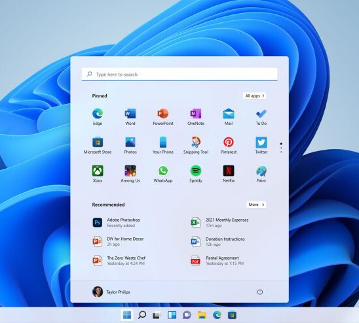Click the All apps button
The image size is (359, 323).
pyautogui.click(x=255, y=95)
